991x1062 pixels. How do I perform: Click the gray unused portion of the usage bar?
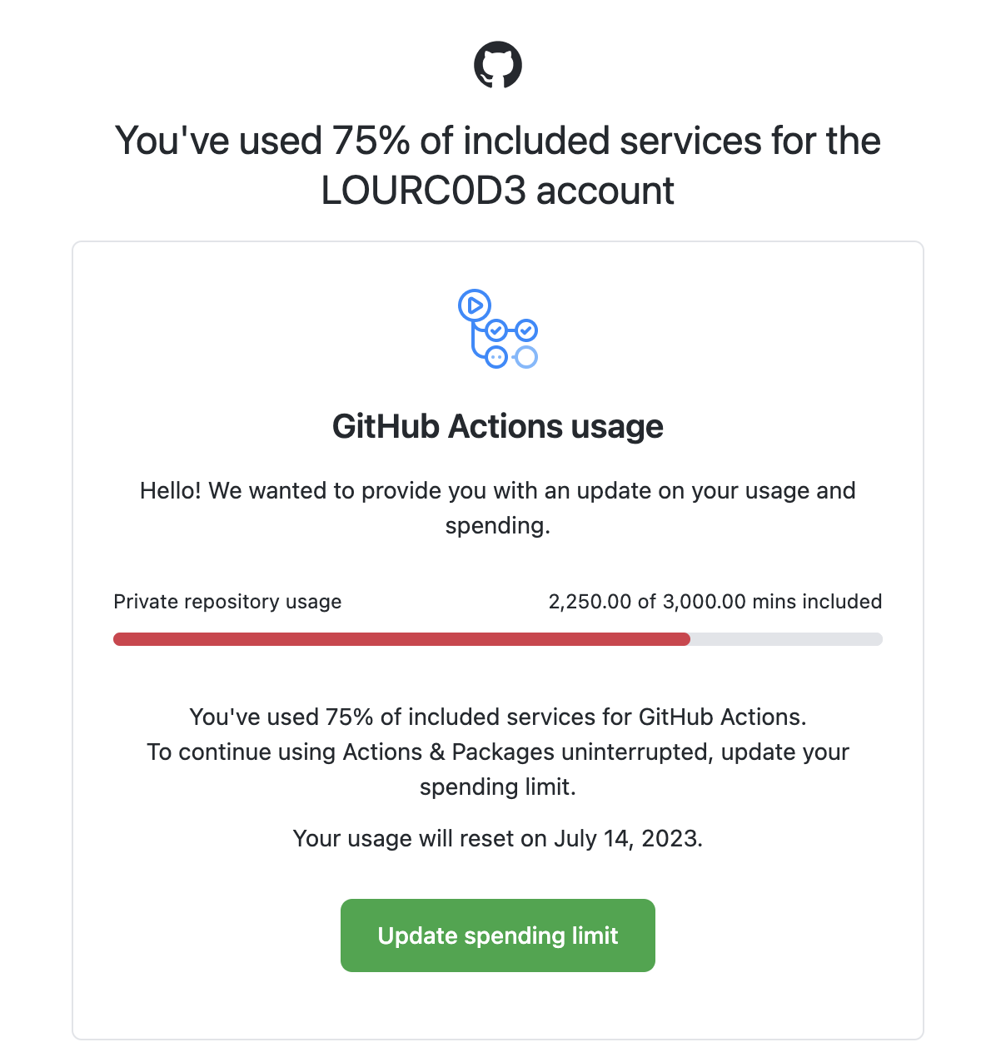pos(785,639)
